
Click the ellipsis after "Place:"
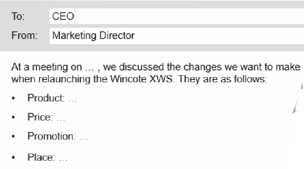point(63,158)
